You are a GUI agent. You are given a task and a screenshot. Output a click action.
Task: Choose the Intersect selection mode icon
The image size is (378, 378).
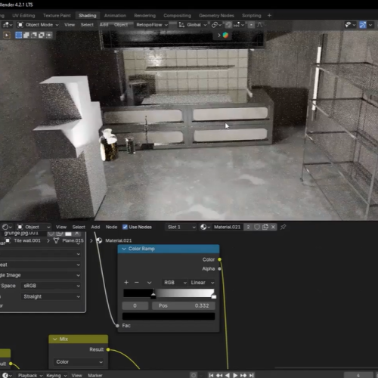click(x=49, y=35)
